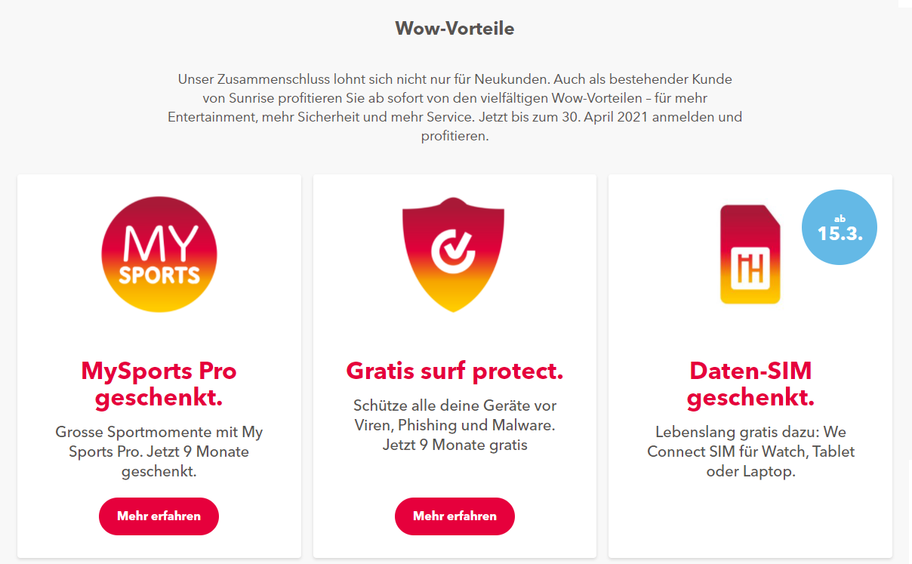The height and width of the screenshot is (564, 912).
Task: Click the 'Daten-SIM geschenkt.' headline
Action: coord(750,384)
